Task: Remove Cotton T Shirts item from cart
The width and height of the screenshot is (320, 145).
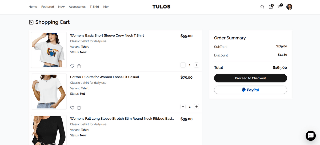Action: pos(79,108)
